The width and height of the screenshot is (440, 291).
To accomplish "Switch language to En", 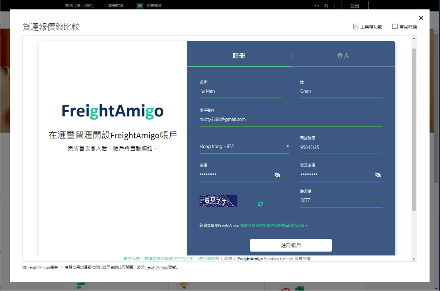I will 317,6.
